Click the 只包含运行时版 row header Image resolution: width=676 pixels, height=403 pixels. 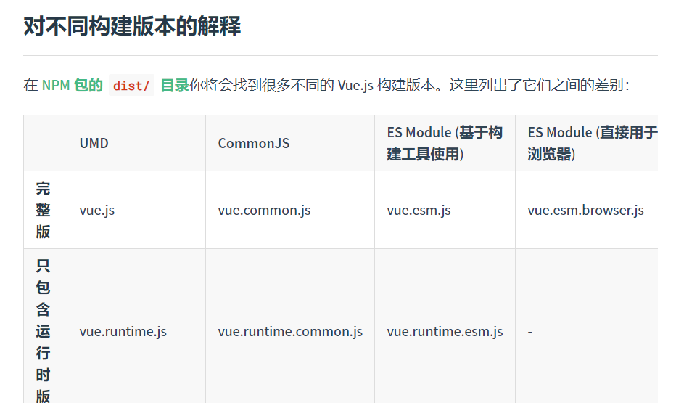point(44,330)
